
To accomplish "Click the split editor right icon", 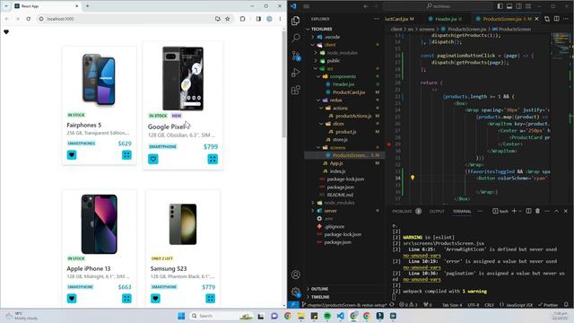I will [x=556, y=19].
